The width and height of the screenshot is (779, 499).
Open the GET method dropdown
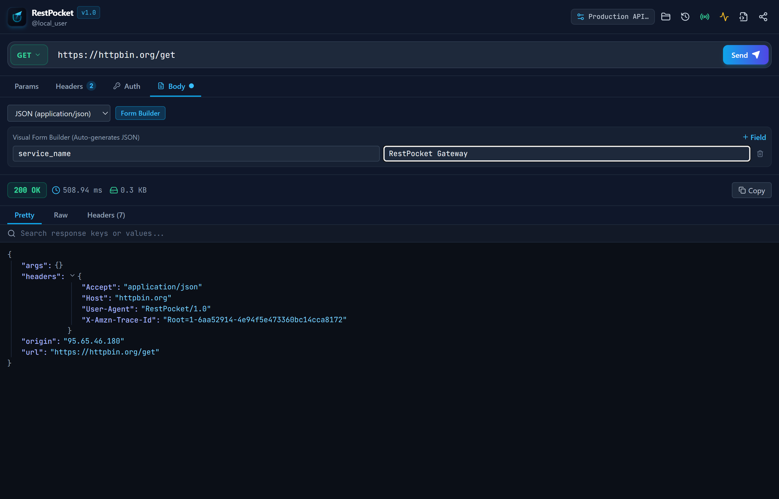click(x=29, y=55)
